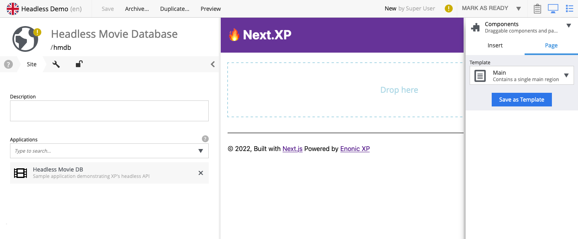Open the padlock security step

tap(79, 64)
